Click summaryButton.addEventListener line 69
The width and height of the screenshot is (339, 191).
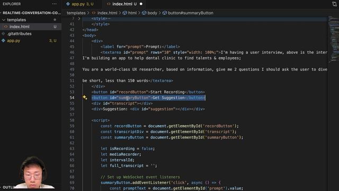pyautogui.click(x=160, y=183)
